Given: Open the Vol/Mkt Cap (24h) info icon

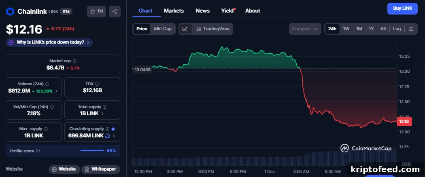Looking at the screenshot, I should click(x=52, y=107).
